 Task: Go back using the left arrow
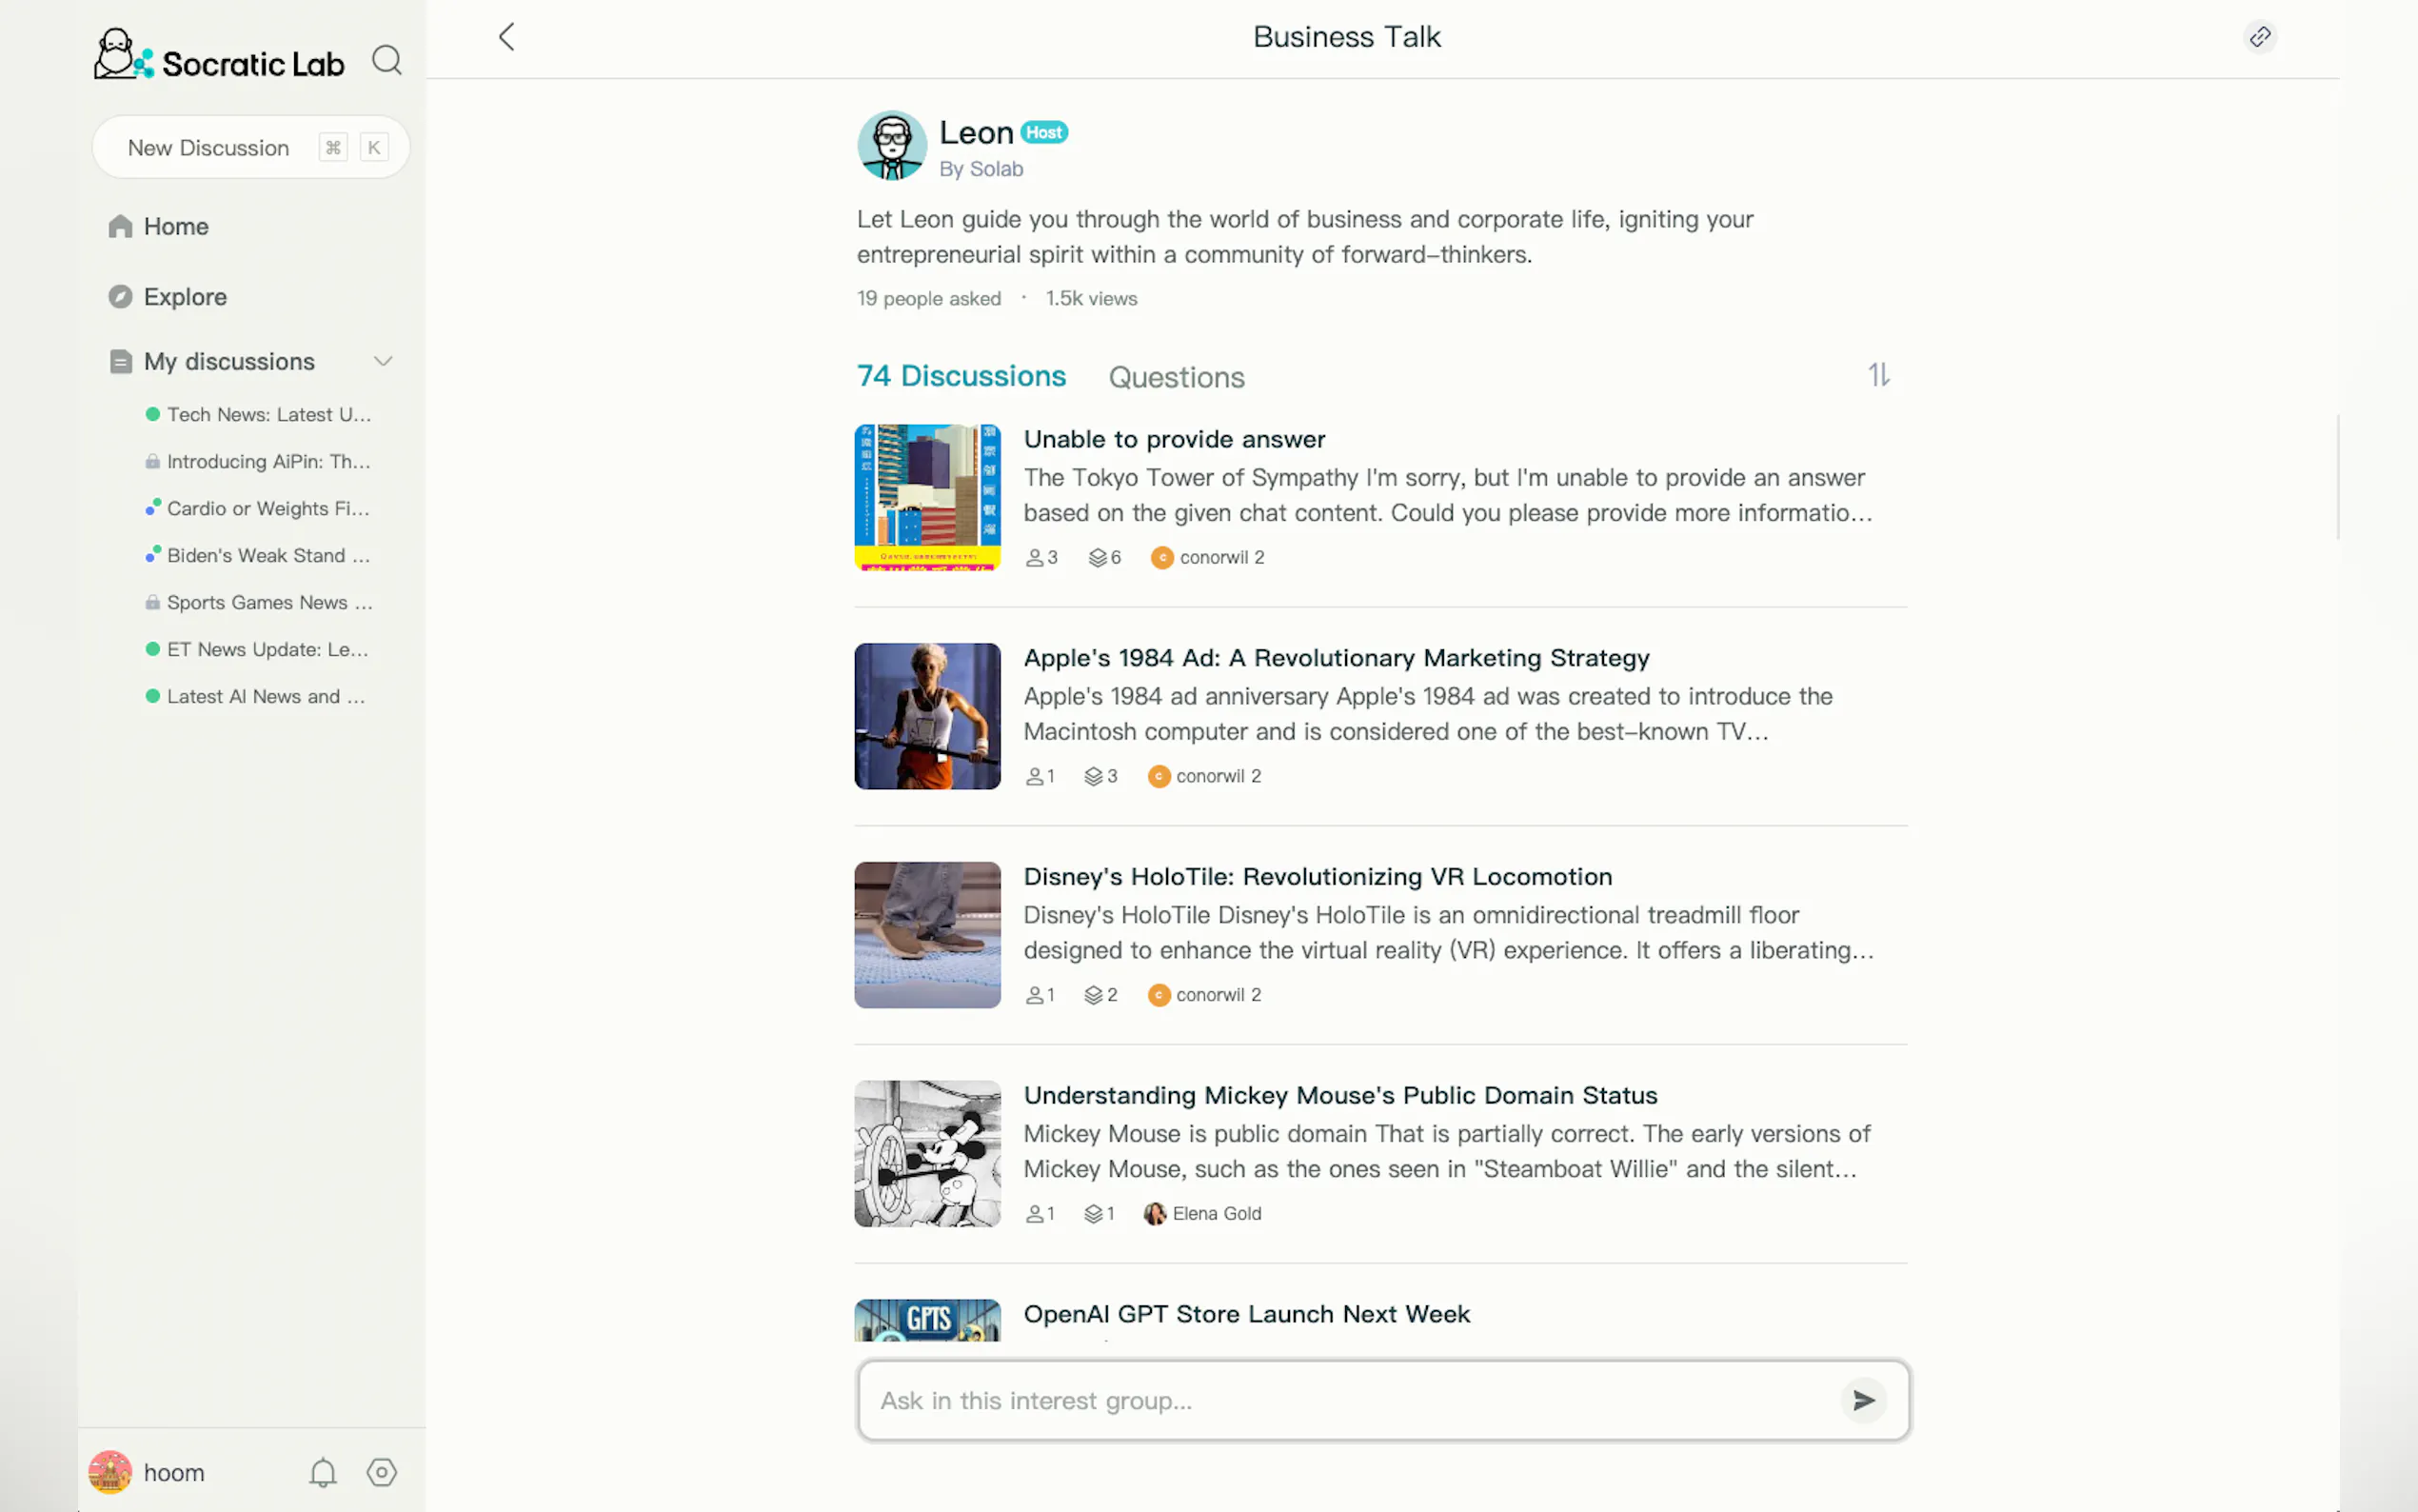coord(506,37)
